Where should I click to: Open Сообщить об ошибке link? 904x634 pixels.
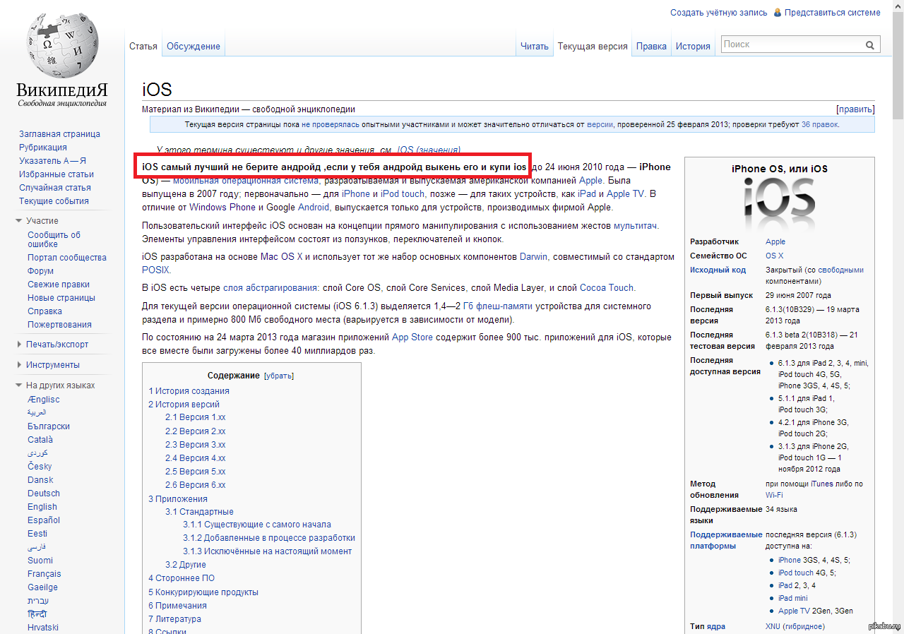pos(54,239)
